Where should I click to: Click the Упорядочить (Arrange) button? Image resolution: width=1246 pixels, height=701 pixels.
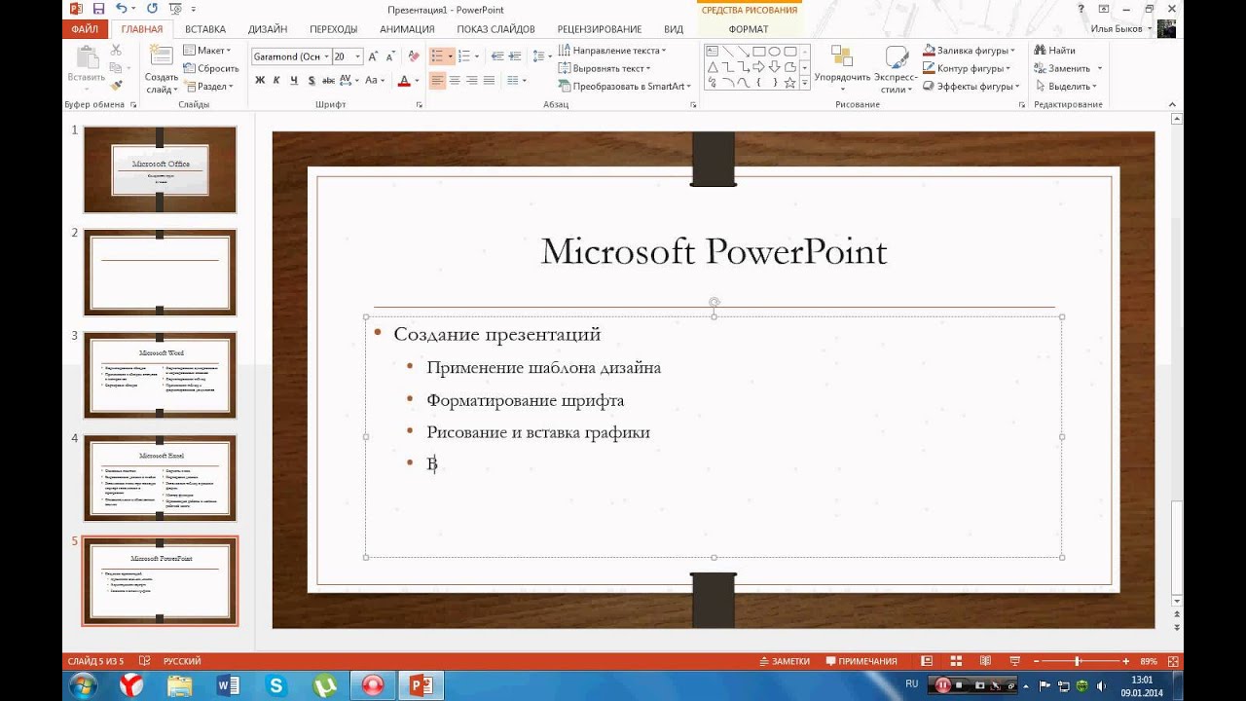842,68
